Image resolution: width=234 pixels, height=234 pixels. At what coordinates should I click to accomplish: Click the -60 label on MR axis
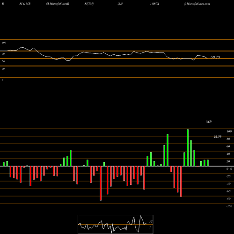[228, 191]
